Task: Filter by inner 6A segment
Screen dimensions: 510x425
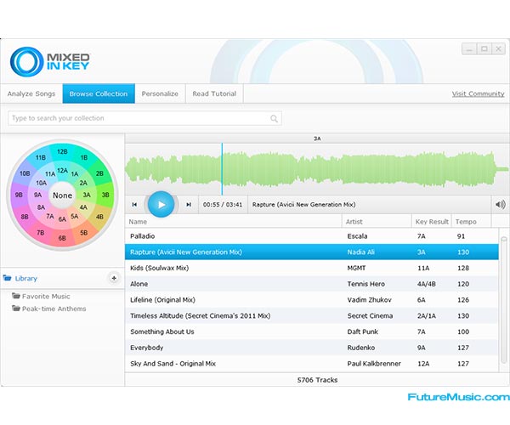Action: click(x=62, y=219)
